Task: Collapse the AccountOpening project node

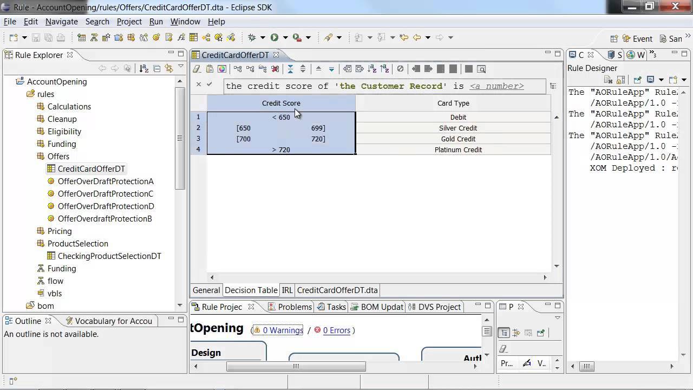Action: tap(14, 81)
